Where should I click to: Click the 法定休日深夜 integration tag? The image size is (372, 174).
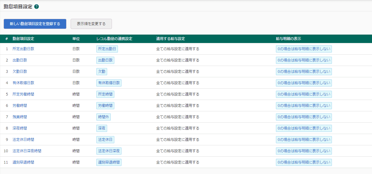coord(109,151)
